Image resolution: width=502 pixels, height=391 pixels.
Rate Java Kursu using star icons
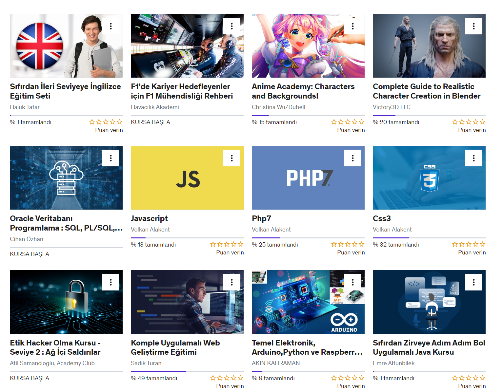click(469, 378)
